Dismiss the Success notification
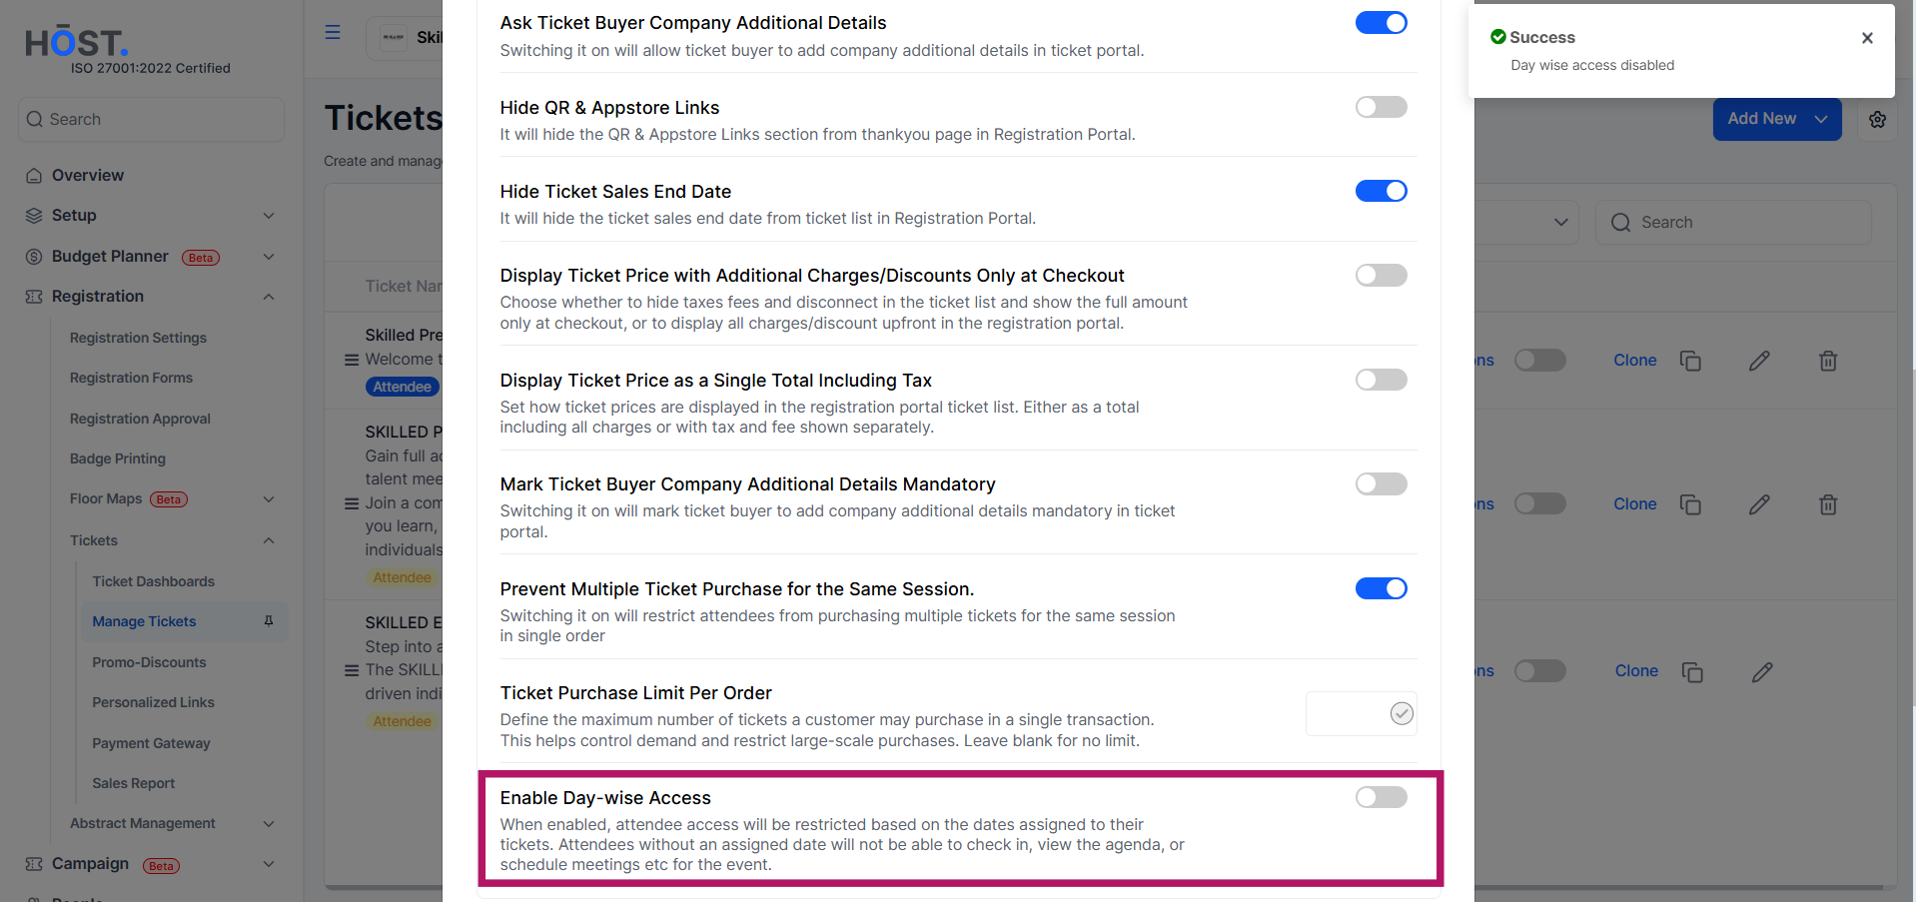This screenshot has height=902, width=1916. [1867, 38]
